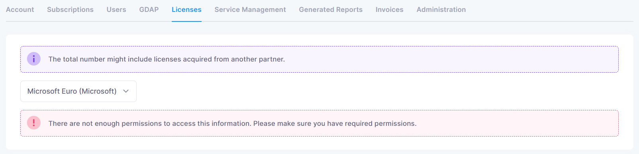This screenshot has height=154, width=639.
Task: Switch to the Subscriptions tab
Action: [70, 10]
